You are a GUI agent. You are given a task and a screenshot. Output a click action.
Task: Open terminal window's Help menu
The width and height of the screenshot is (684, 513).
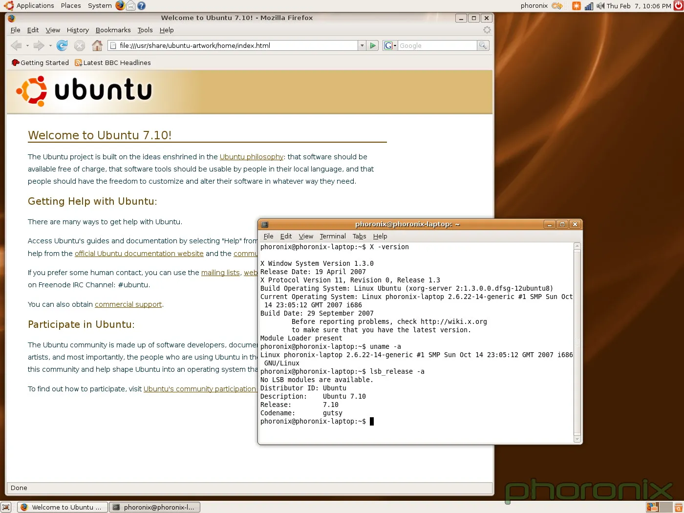[x=380, y=236]
